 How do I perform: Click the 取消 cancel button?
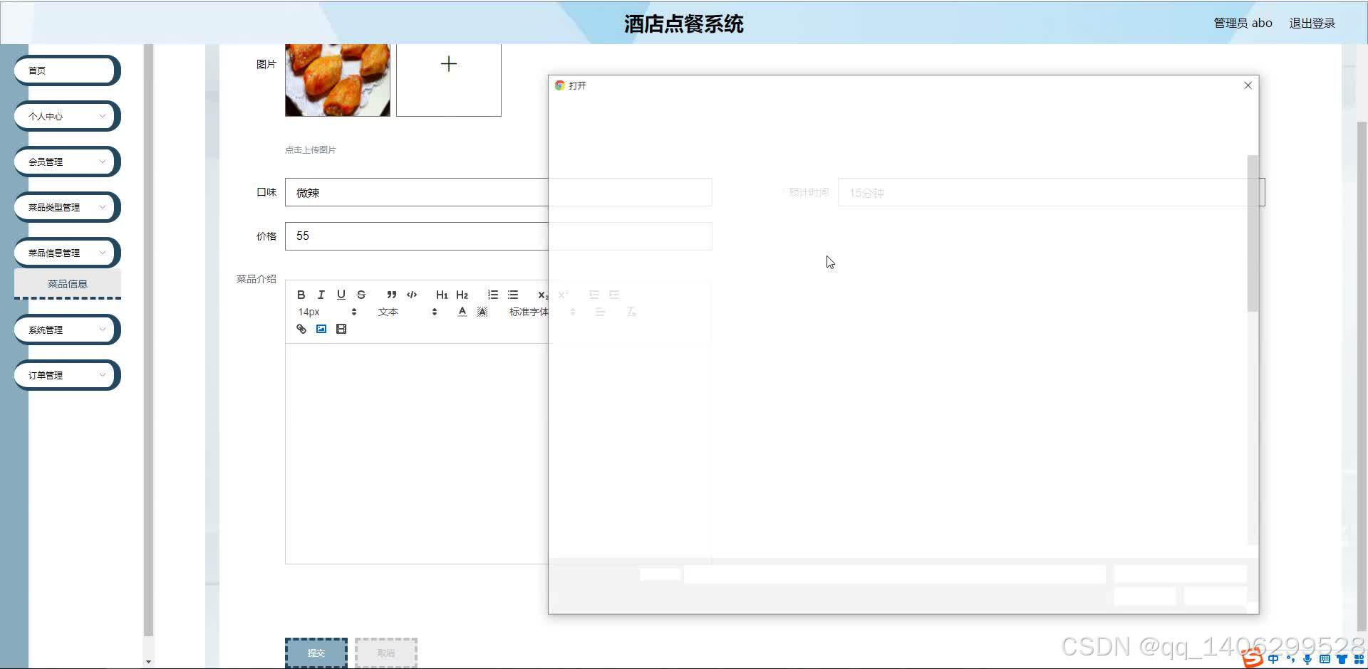click(x=386, y=653)
